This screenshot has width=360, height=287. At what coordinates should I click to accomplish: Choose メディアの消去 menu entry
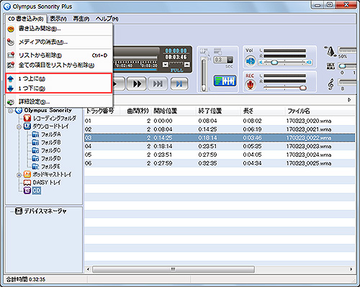click(x=59, y=42)
